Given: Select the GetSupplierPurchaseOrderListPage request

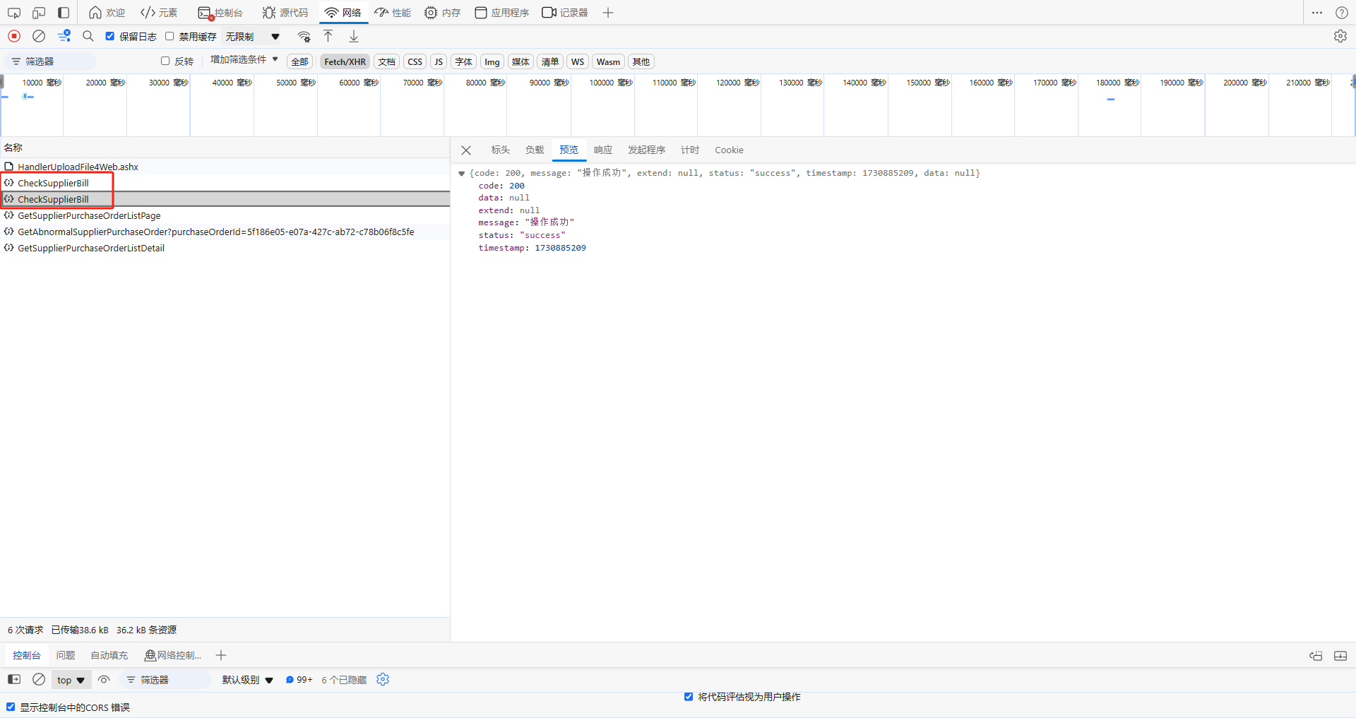Looking at the screenshot, I should coord(89,215).
